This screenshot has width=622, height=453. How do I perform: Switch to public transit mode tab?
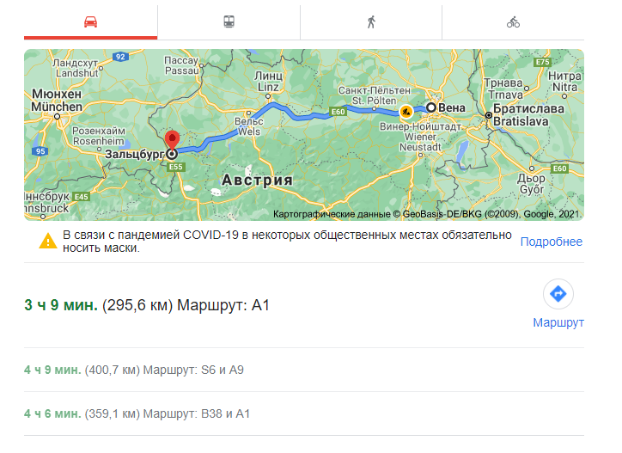[229, 22]
